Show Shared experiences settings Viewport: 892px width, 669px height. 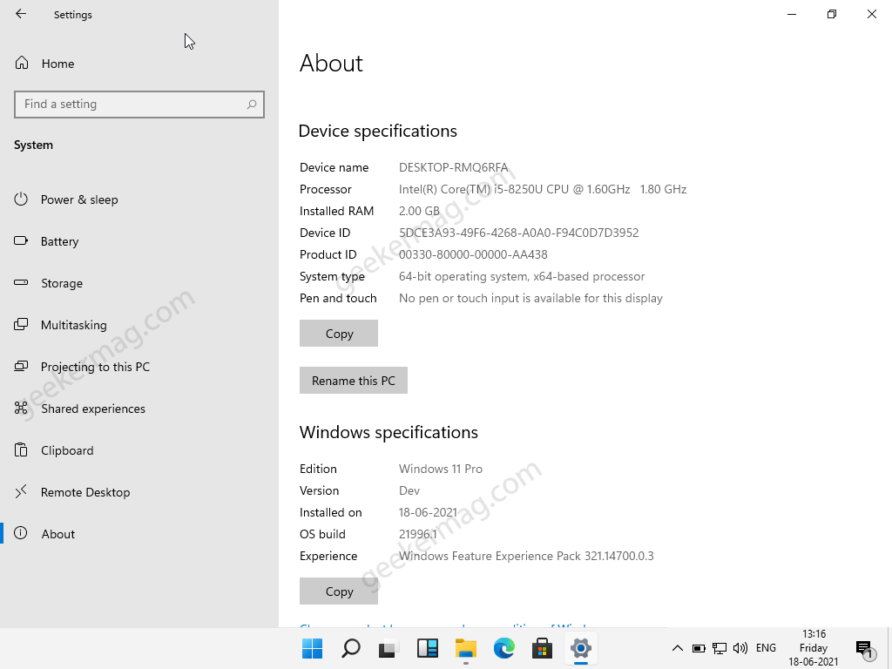(79, 409)
